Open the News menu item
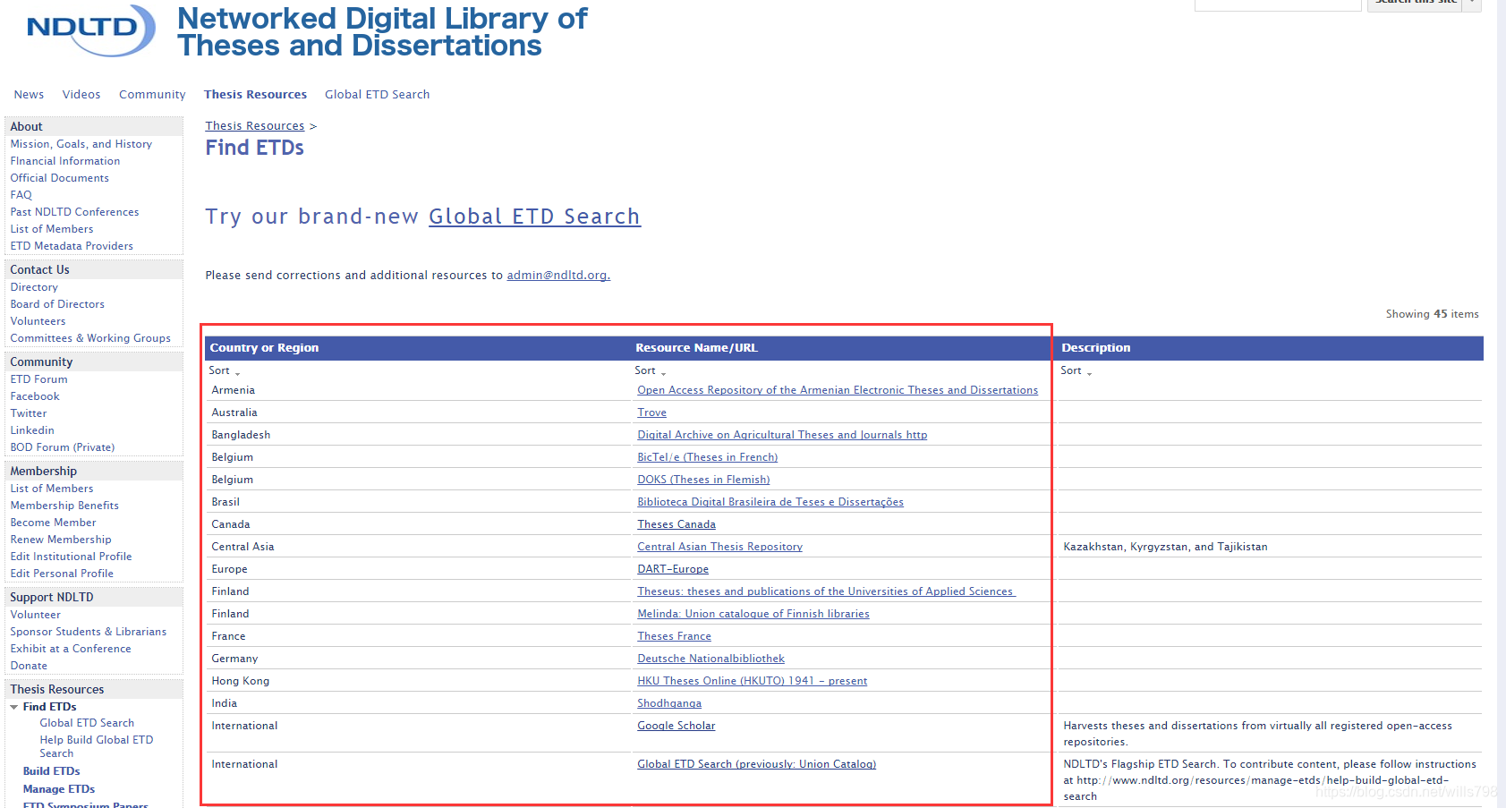The width and height of the screenshot is (1506, 808). click(29, 95)
